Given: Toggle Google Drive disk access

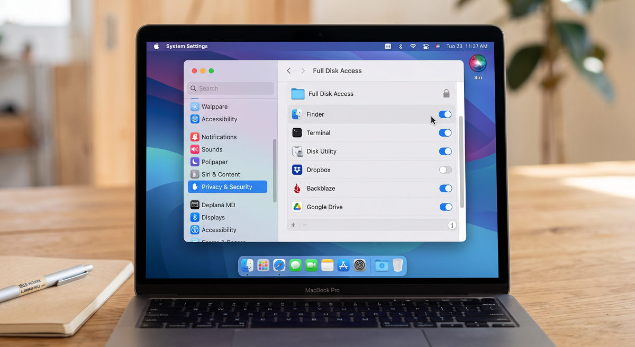Looking at the screenshot, I should coord(445,207).
